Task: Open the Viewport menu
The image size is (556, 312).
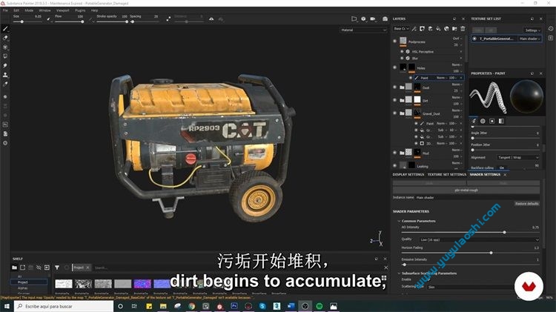Action: click(x=63, y=10)
